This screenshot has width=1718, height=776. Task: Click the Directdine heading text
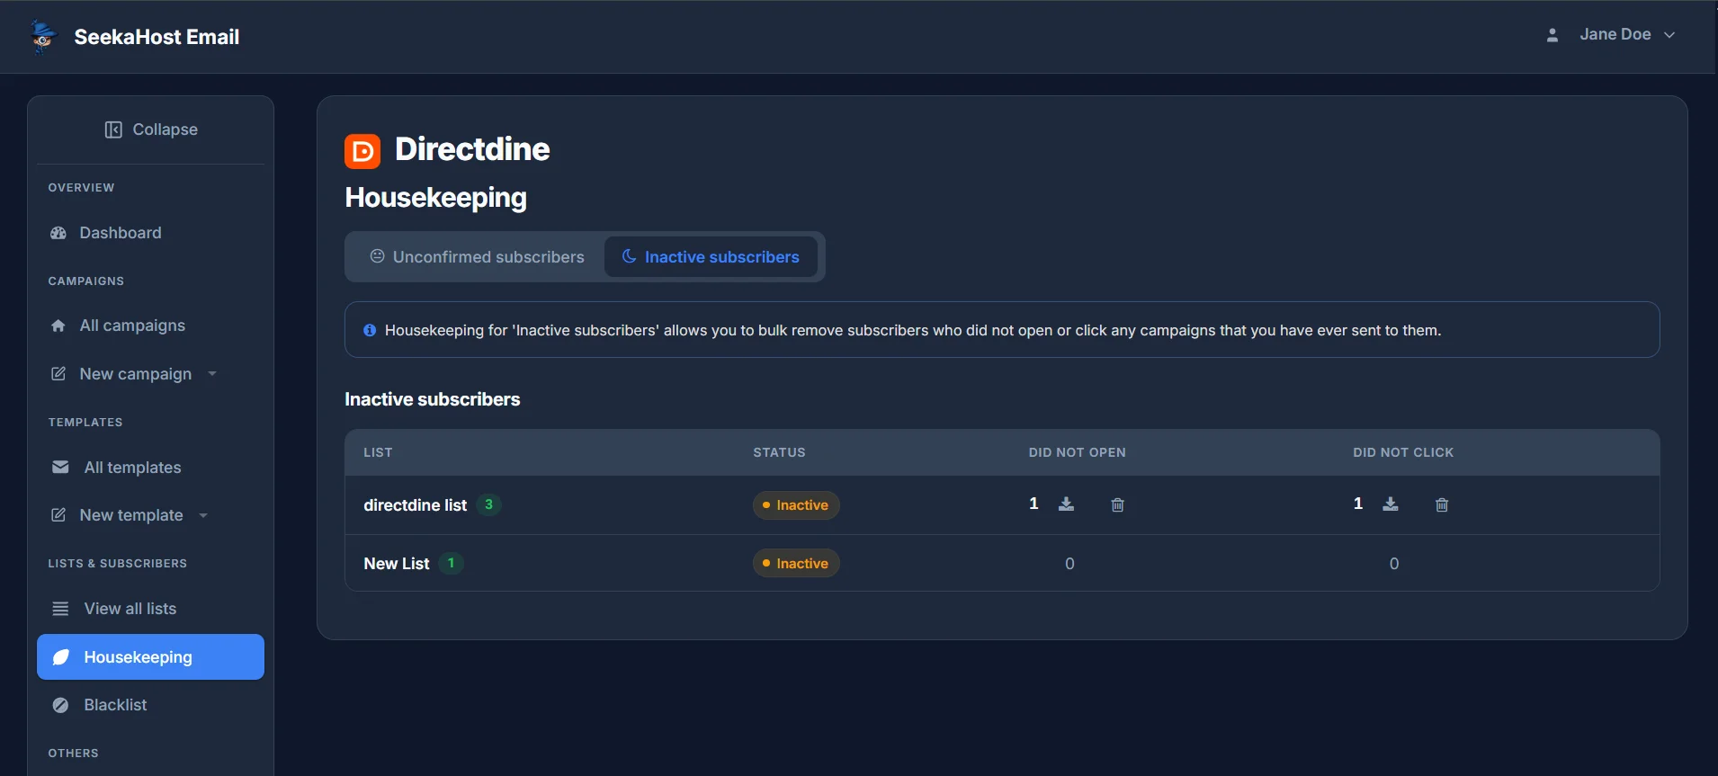point(472,149)
